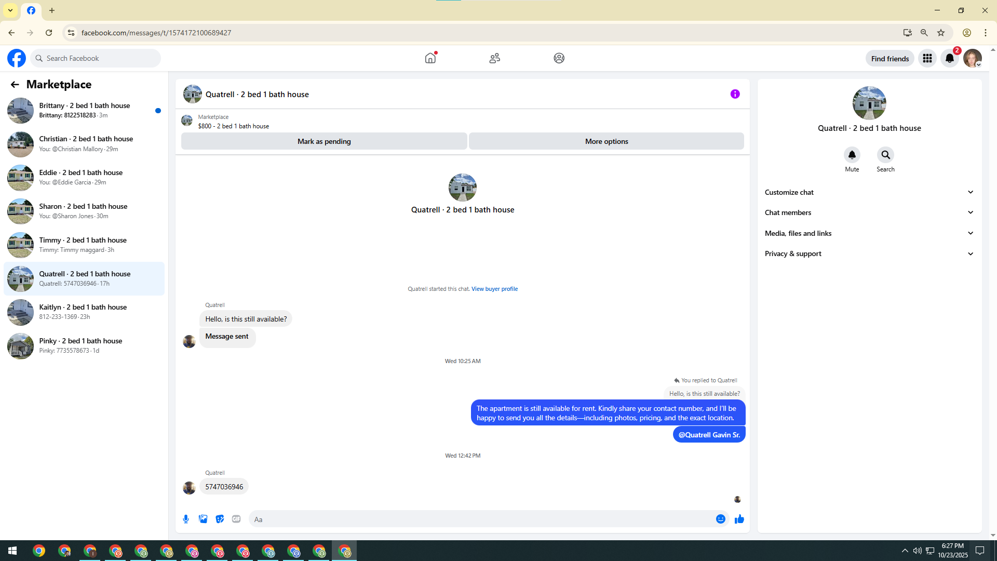997x561 pixels.
Task: Open Brittany's 2 bed 1 bath conversation
Action: coord(84,110)
